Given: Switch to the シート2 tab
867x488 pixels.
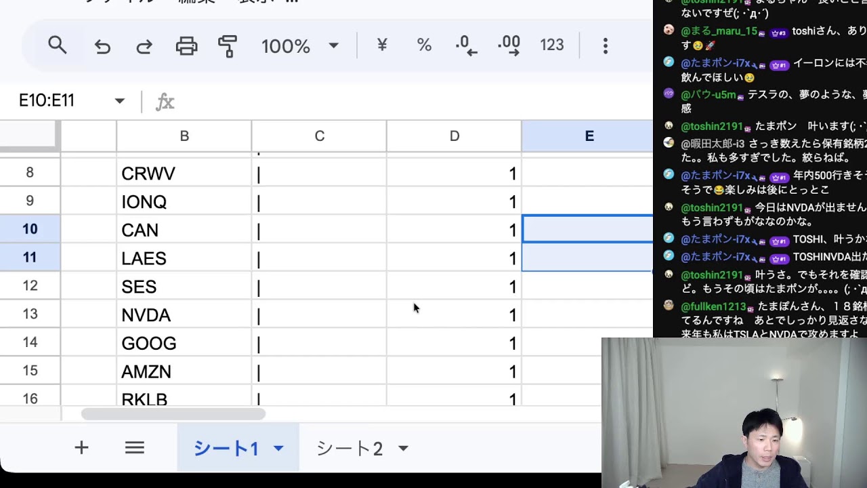Looking at the screenshot, I should click(x=350, y=448).
